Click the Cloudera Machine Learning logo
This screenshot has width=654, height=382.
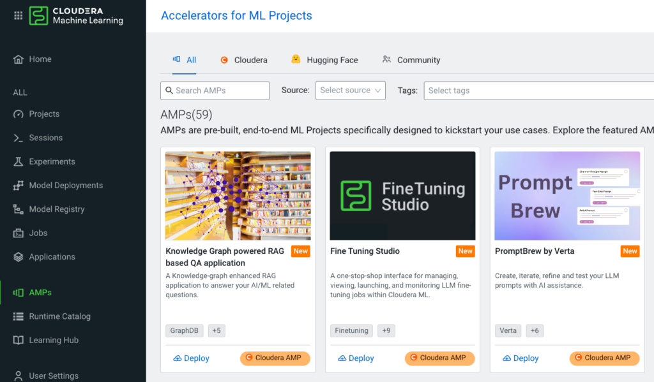pyautogui.click(x=70, y=17)
